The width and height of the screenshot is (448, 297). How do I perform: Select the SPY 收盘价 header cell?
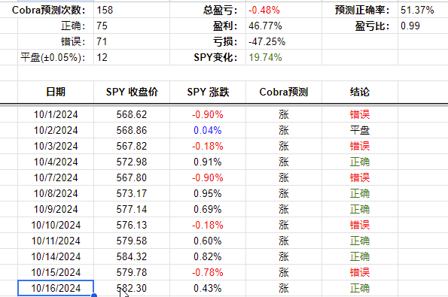click(132, 92)
